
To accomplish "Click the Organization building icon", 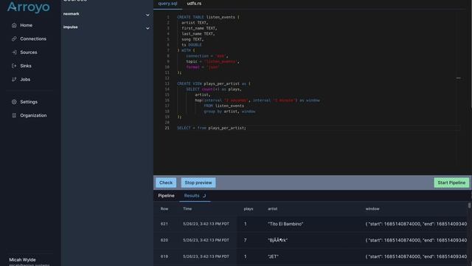I will click(14, 115).
